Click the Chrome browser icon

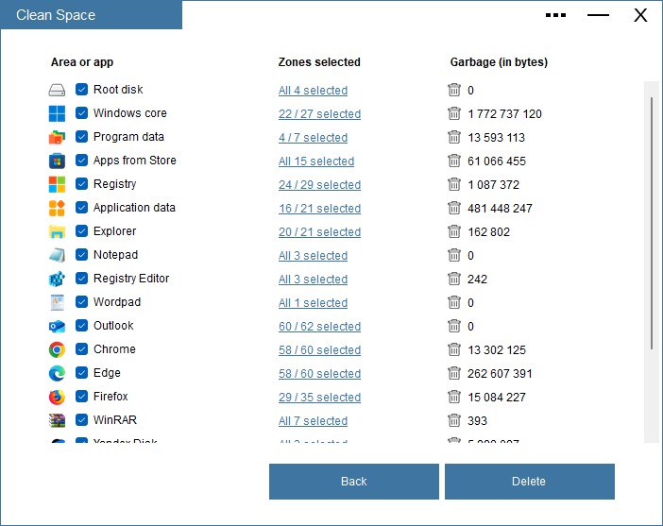tap(57, 349)
